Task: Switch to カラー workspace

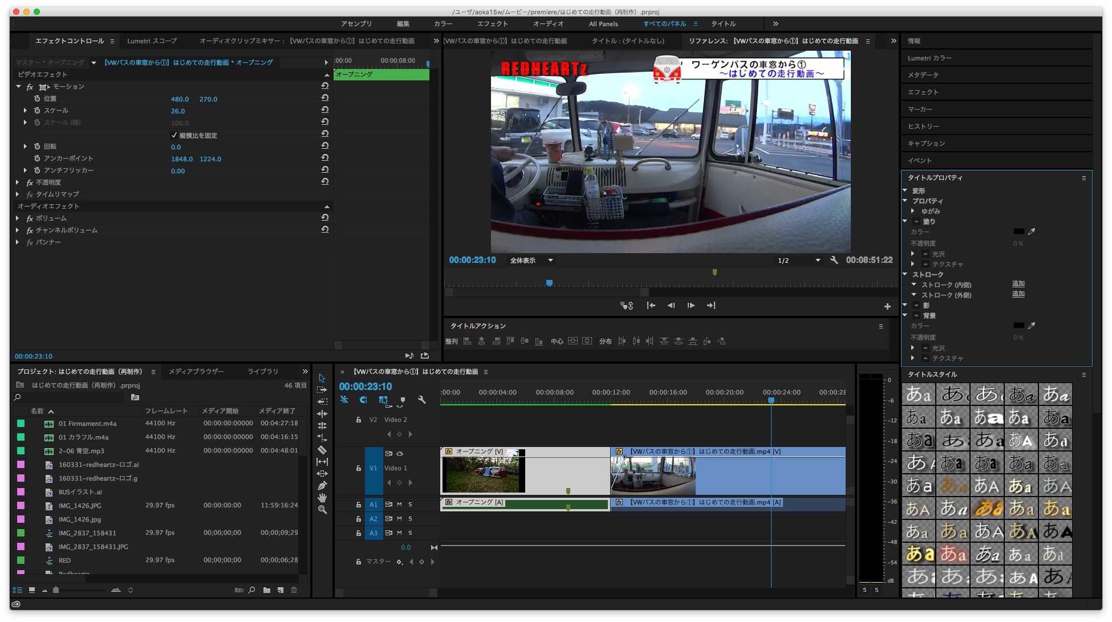Action: pyautogui.click(x=443, y=24)
